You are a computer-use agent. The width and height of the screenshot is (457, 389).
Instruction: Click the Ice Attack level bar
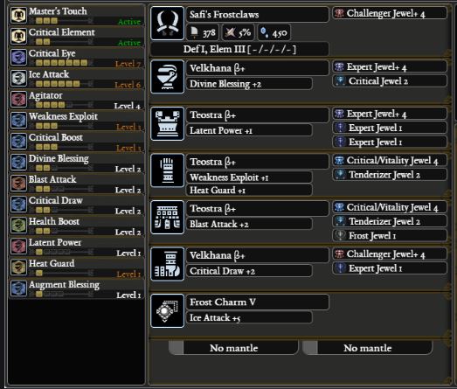[65, 84]
